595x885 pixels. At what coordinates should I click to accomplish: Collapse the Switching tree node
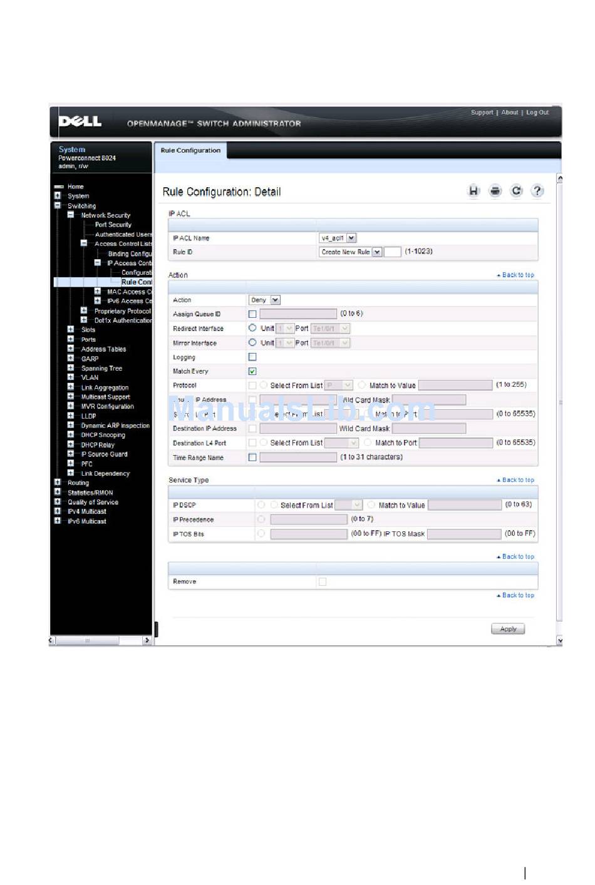(58, 205)
